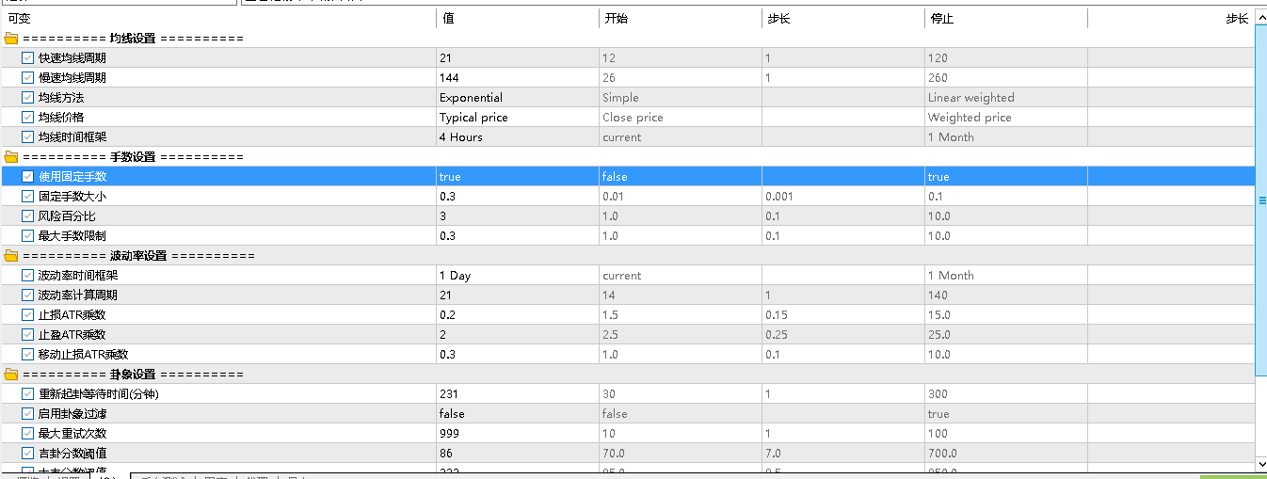The image size is (1267, 479).
Task: Click the 均线设置 group folder icon
Action: coord(11,39)
